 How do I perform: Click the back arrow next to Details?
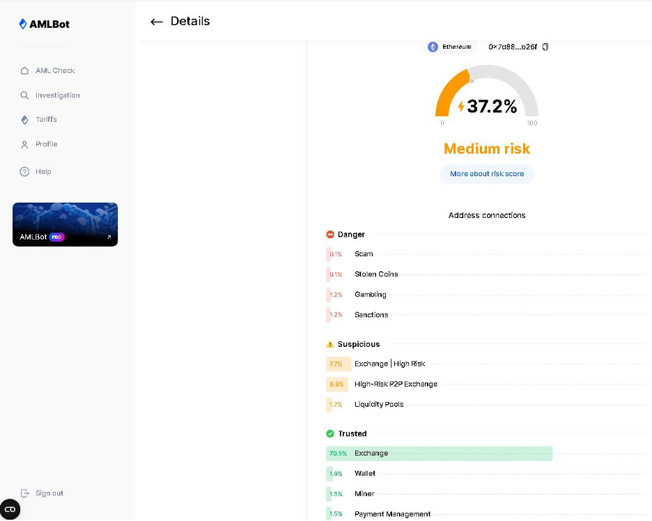pos(156,22)
